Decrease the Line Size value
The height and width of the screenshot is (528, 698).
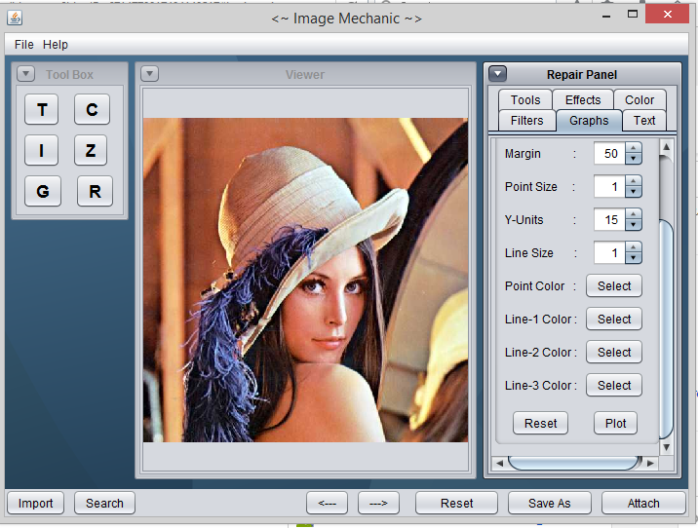(x=634, y=258)
